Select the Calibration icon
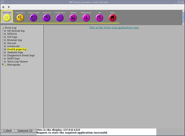 coord(47,18)
